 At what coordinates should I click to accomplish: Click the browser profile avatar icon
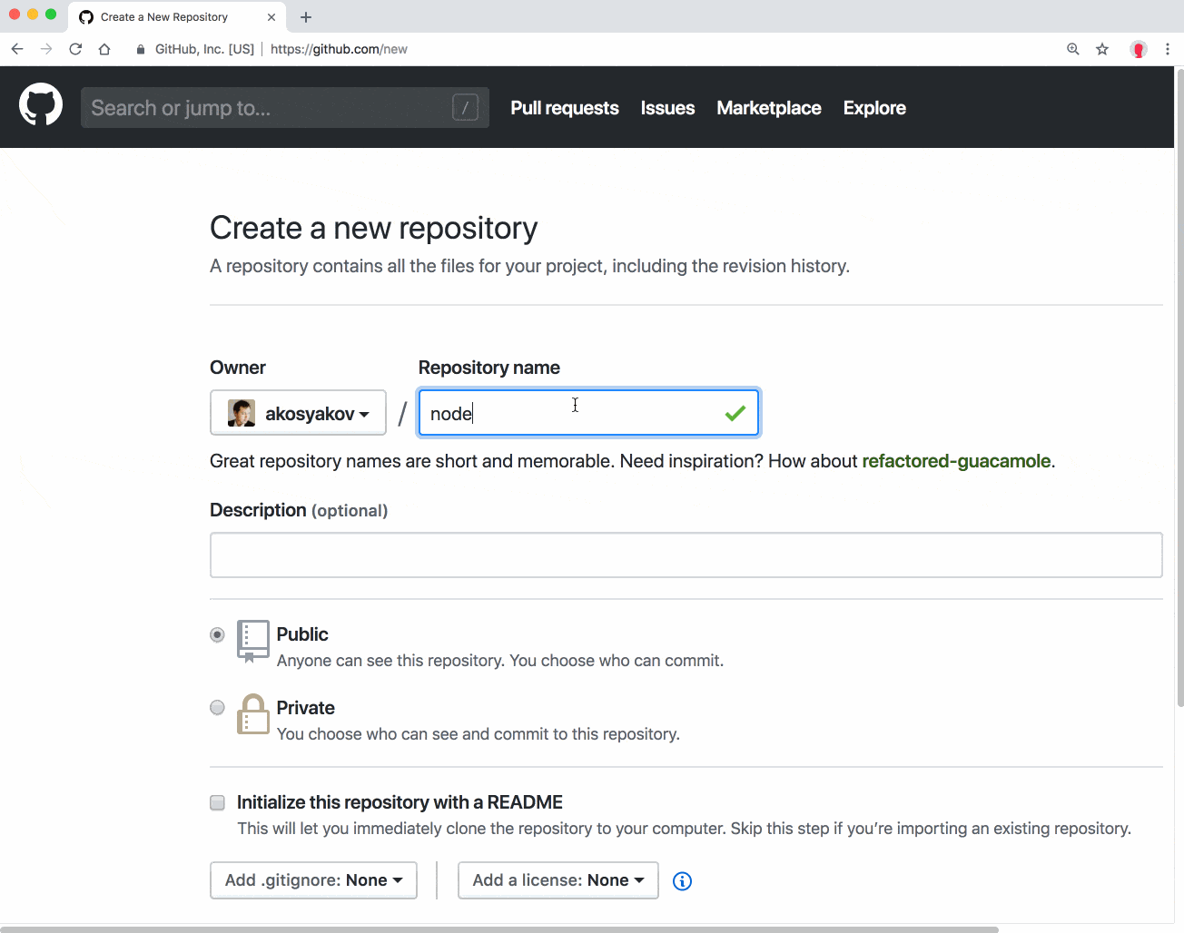(x=1139, y=49)
